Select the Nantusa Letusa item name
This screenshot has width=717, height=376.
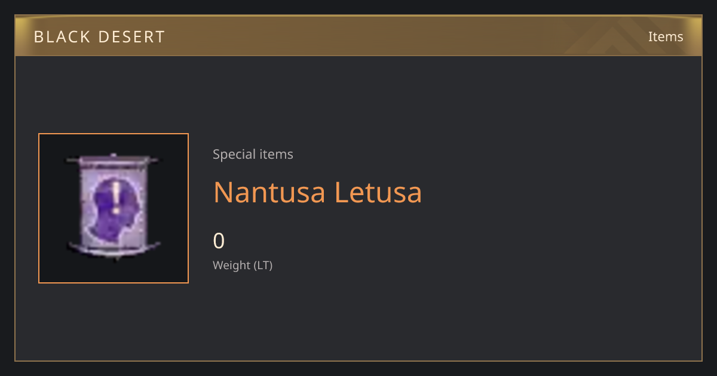[318, 192]
